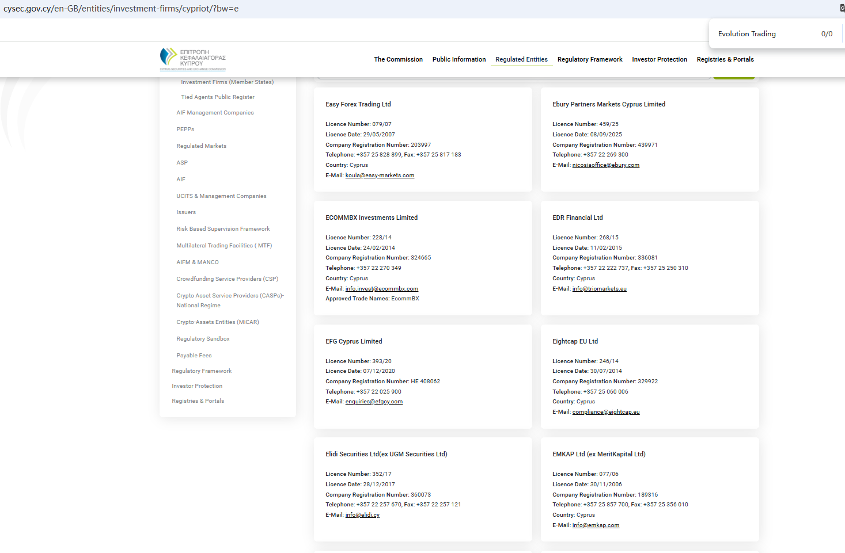Open Investor Protection in the top navigation

659,59
